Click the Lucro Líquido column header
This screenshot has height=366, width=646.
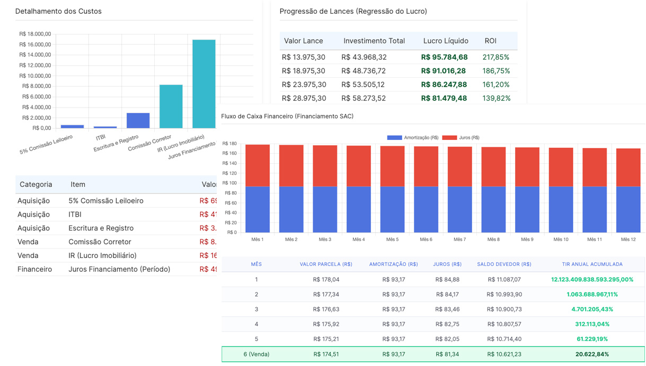(x=446, y=41)
